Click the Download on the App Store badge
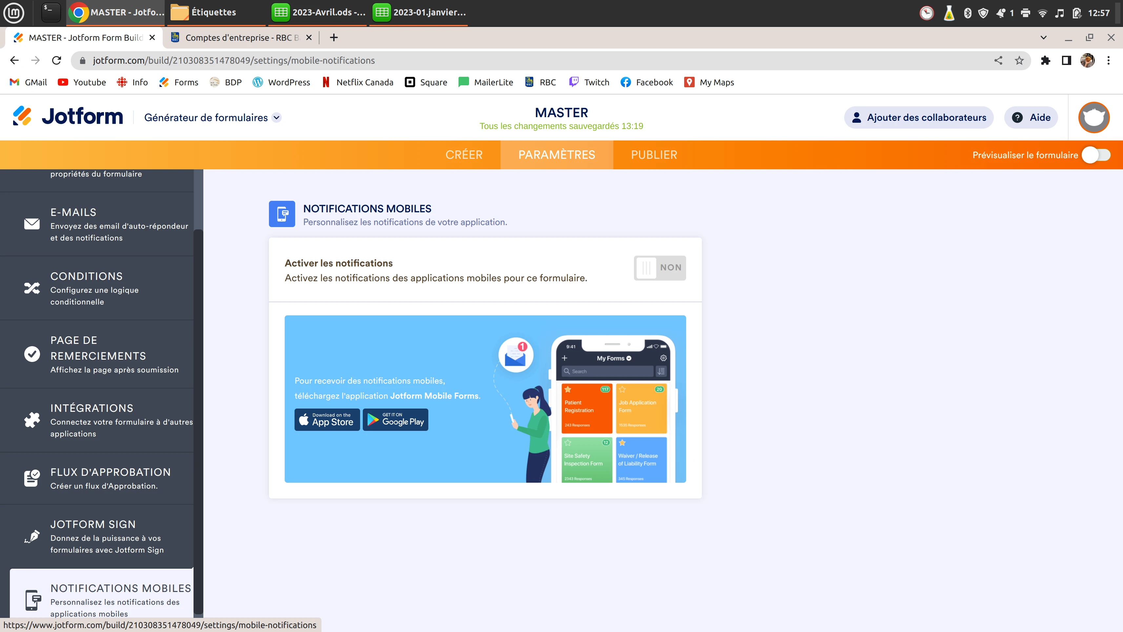 [327, 419]
